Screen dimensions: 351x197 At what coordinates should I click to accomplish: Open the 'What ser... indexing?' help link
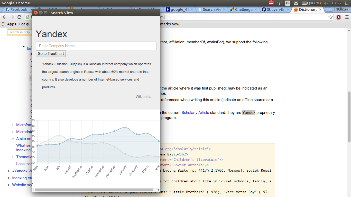(x=24, y=148)
